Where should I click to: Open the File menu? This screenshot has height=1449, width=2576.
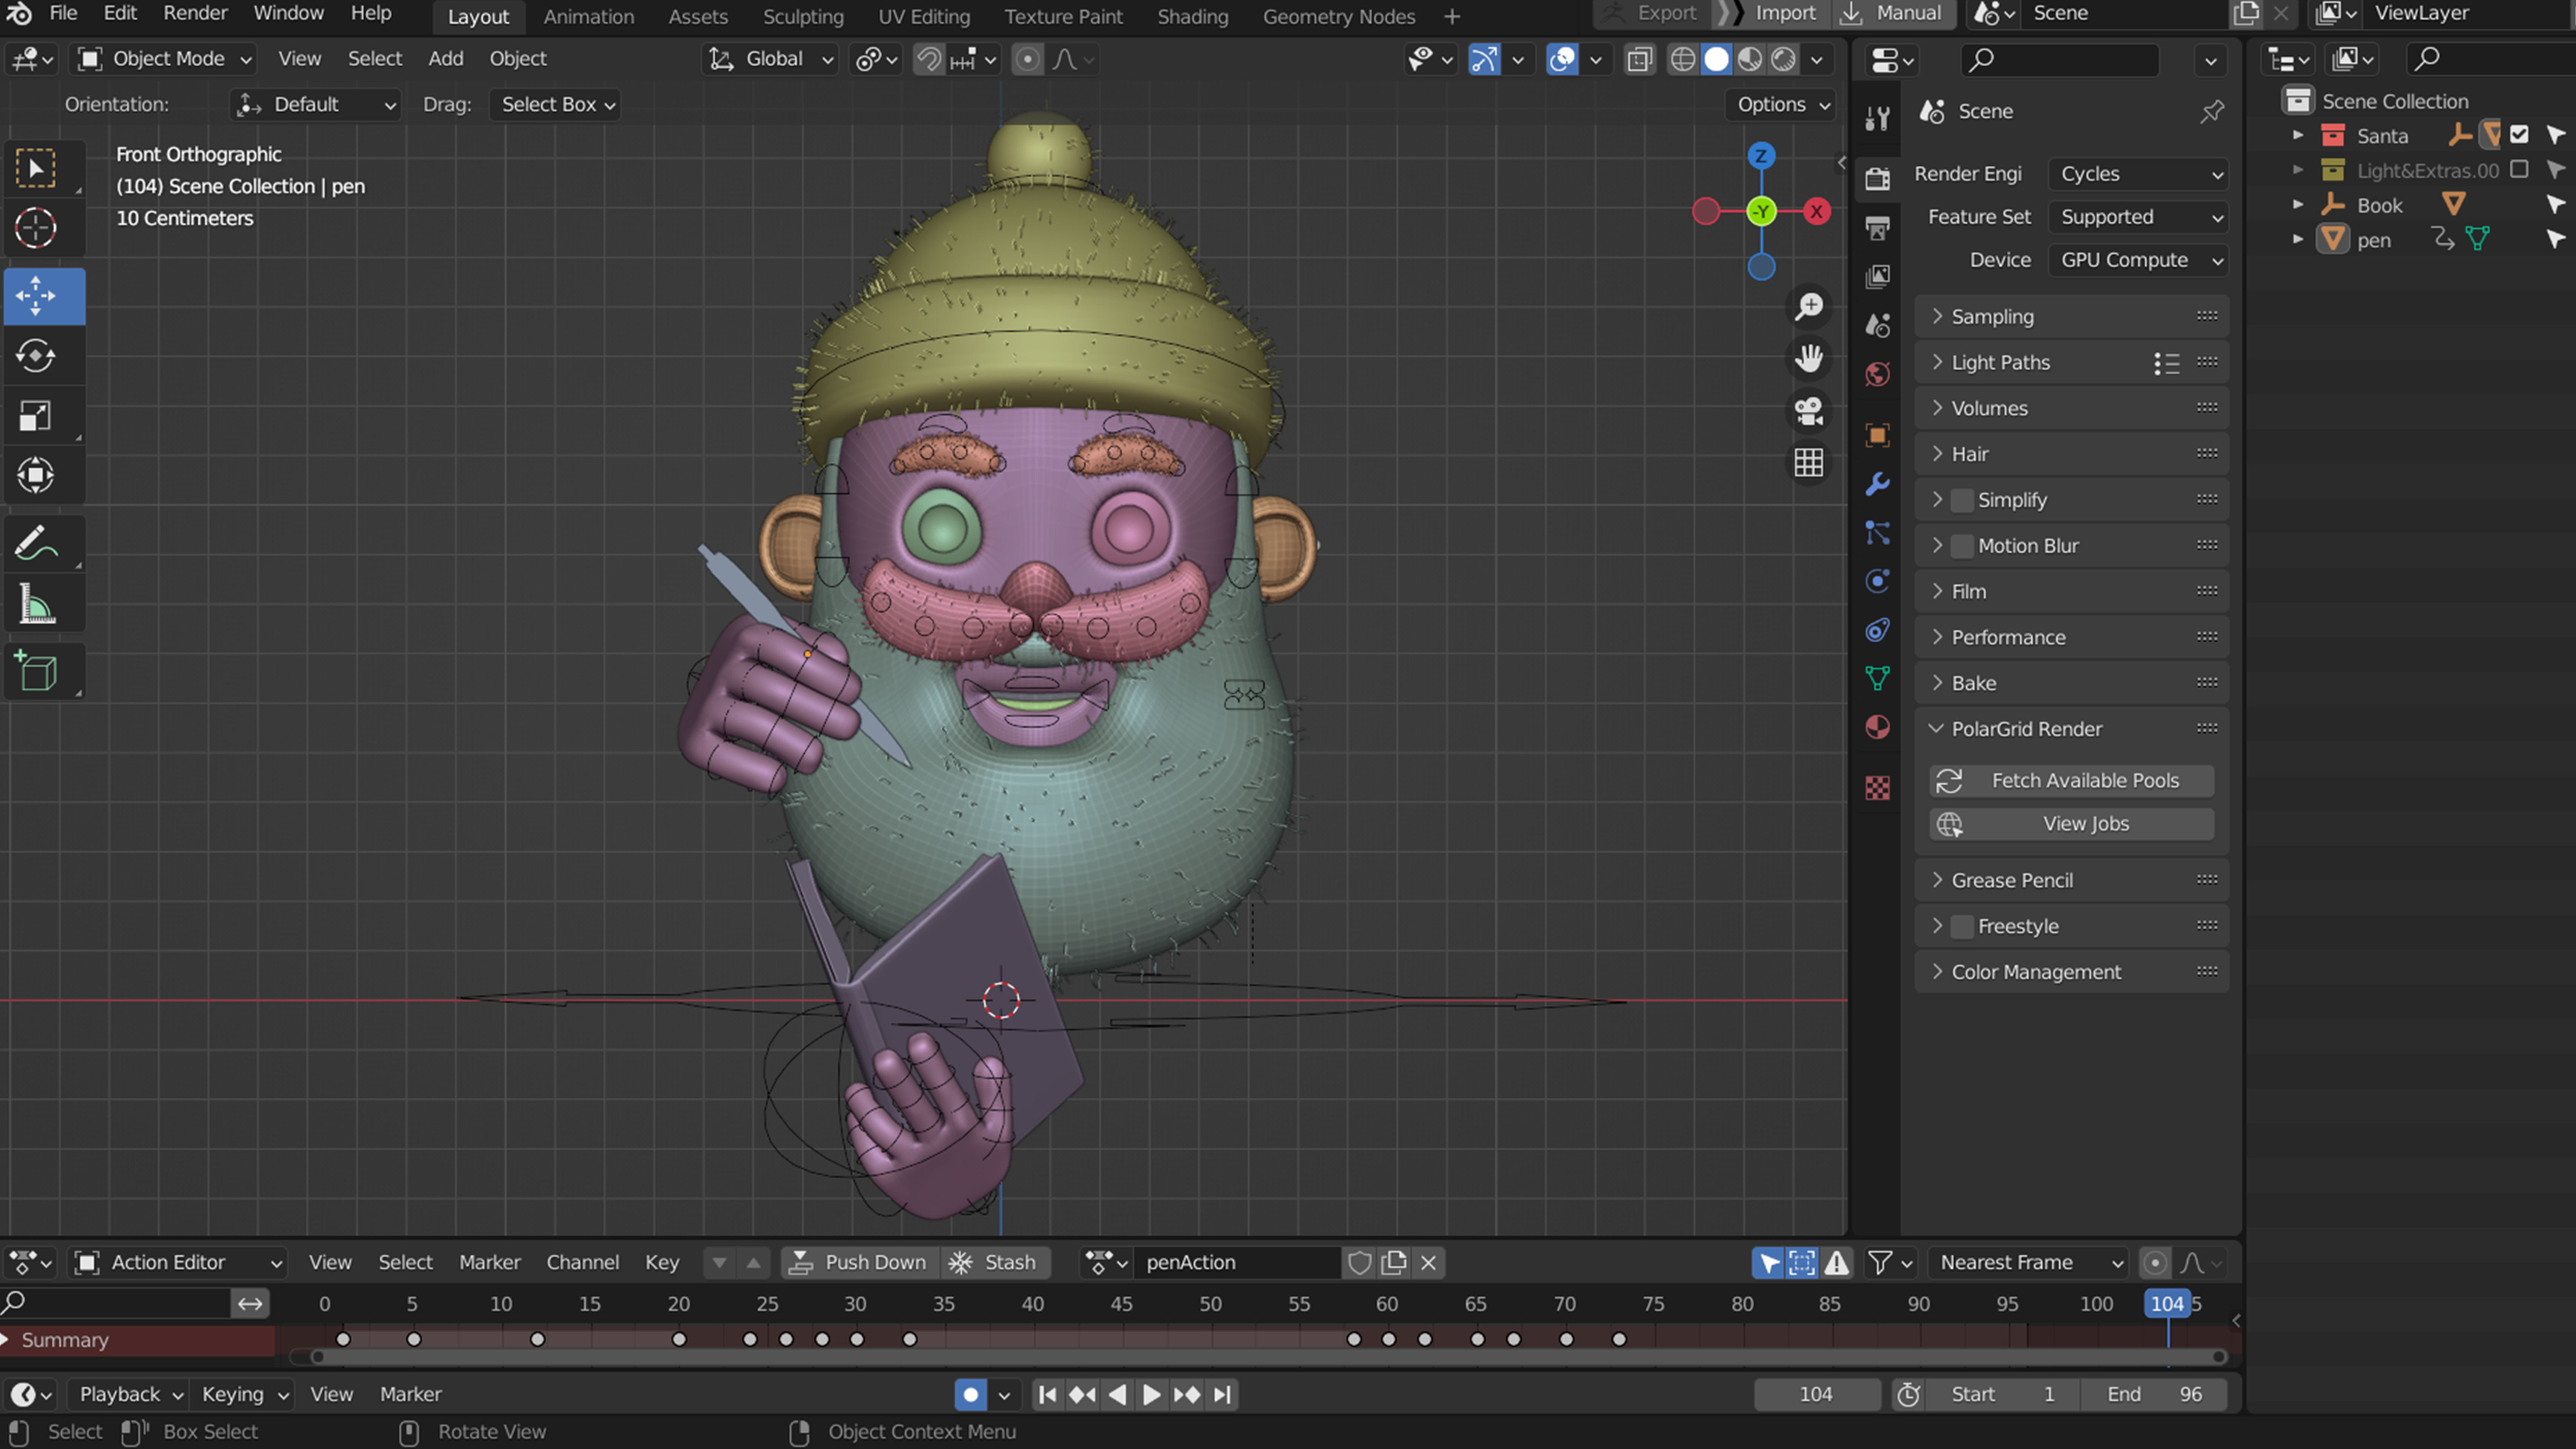(x=63, y=14)
